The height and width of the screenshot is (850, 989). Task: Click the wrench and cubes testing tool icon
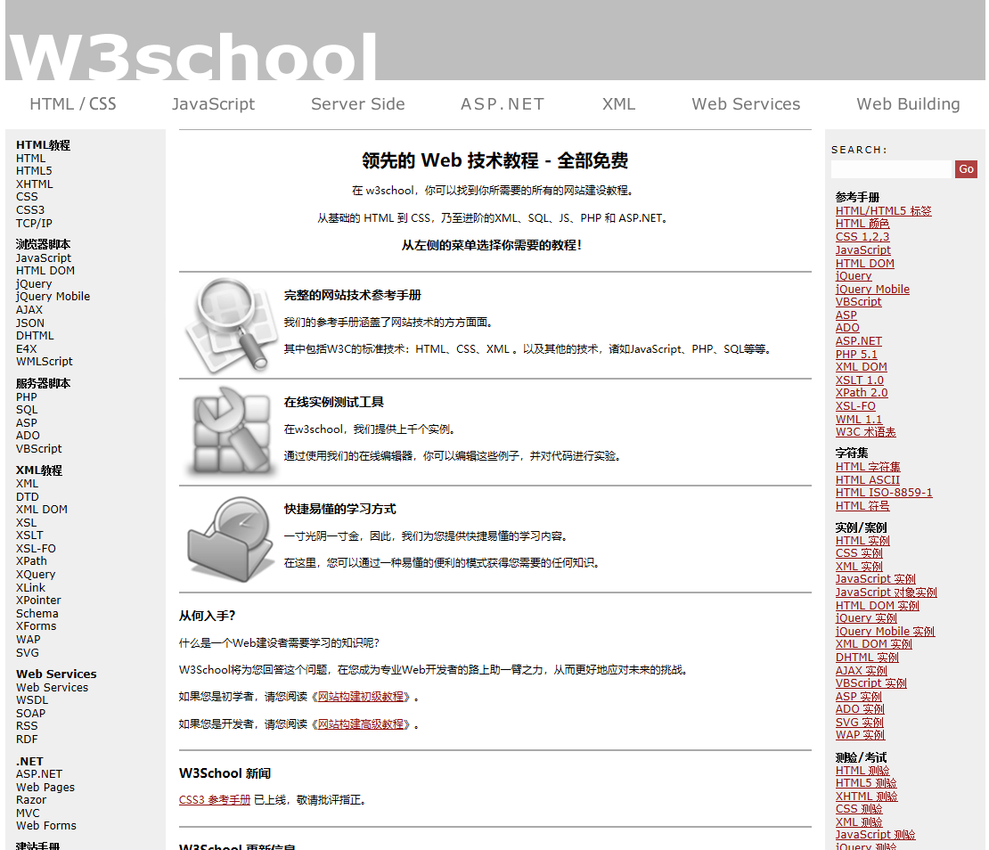point(232,432)
